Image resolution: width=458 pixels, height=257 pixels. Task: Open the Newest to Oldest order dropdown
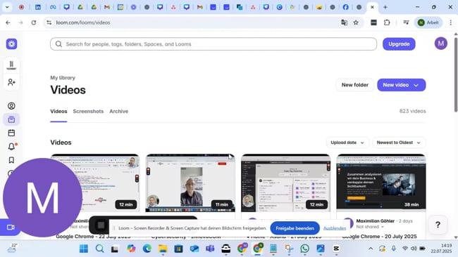pos(399,143)
